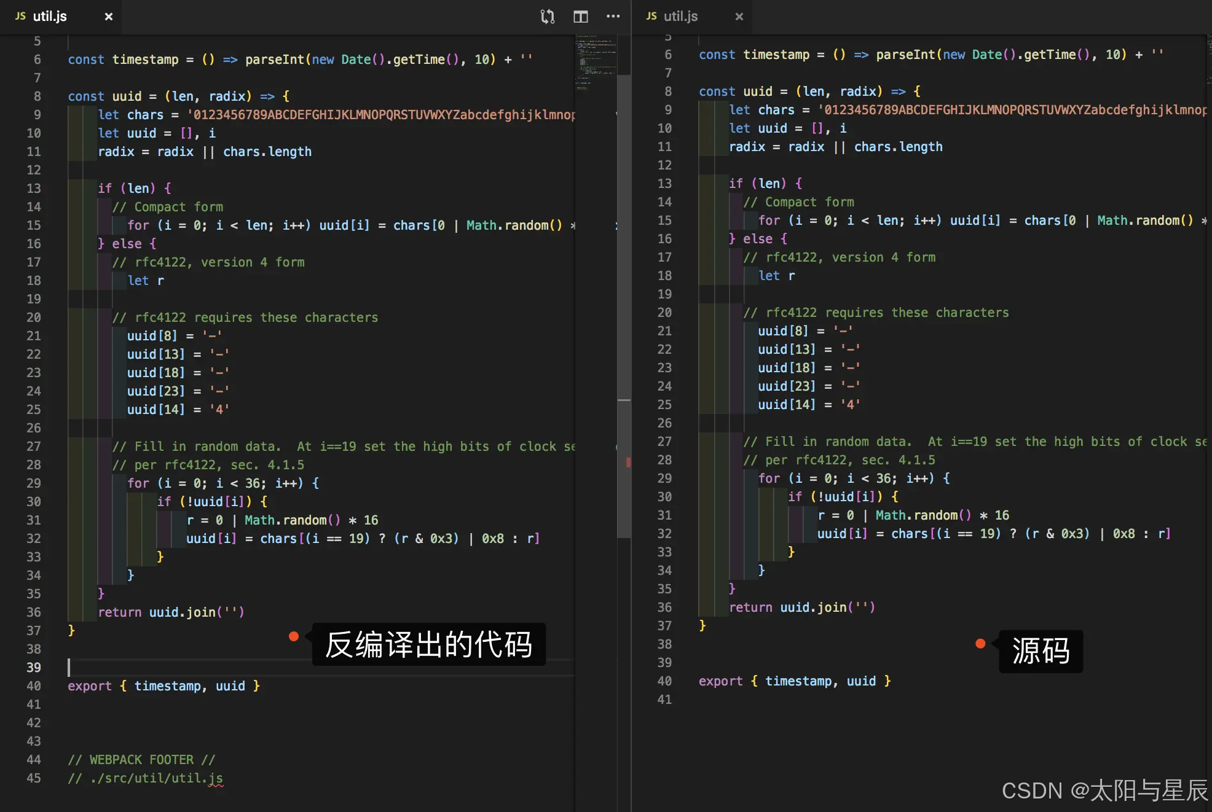The image size is (1212, 812).
Task: Click the left editor vertical scrollbar
Action: [624, 307]
